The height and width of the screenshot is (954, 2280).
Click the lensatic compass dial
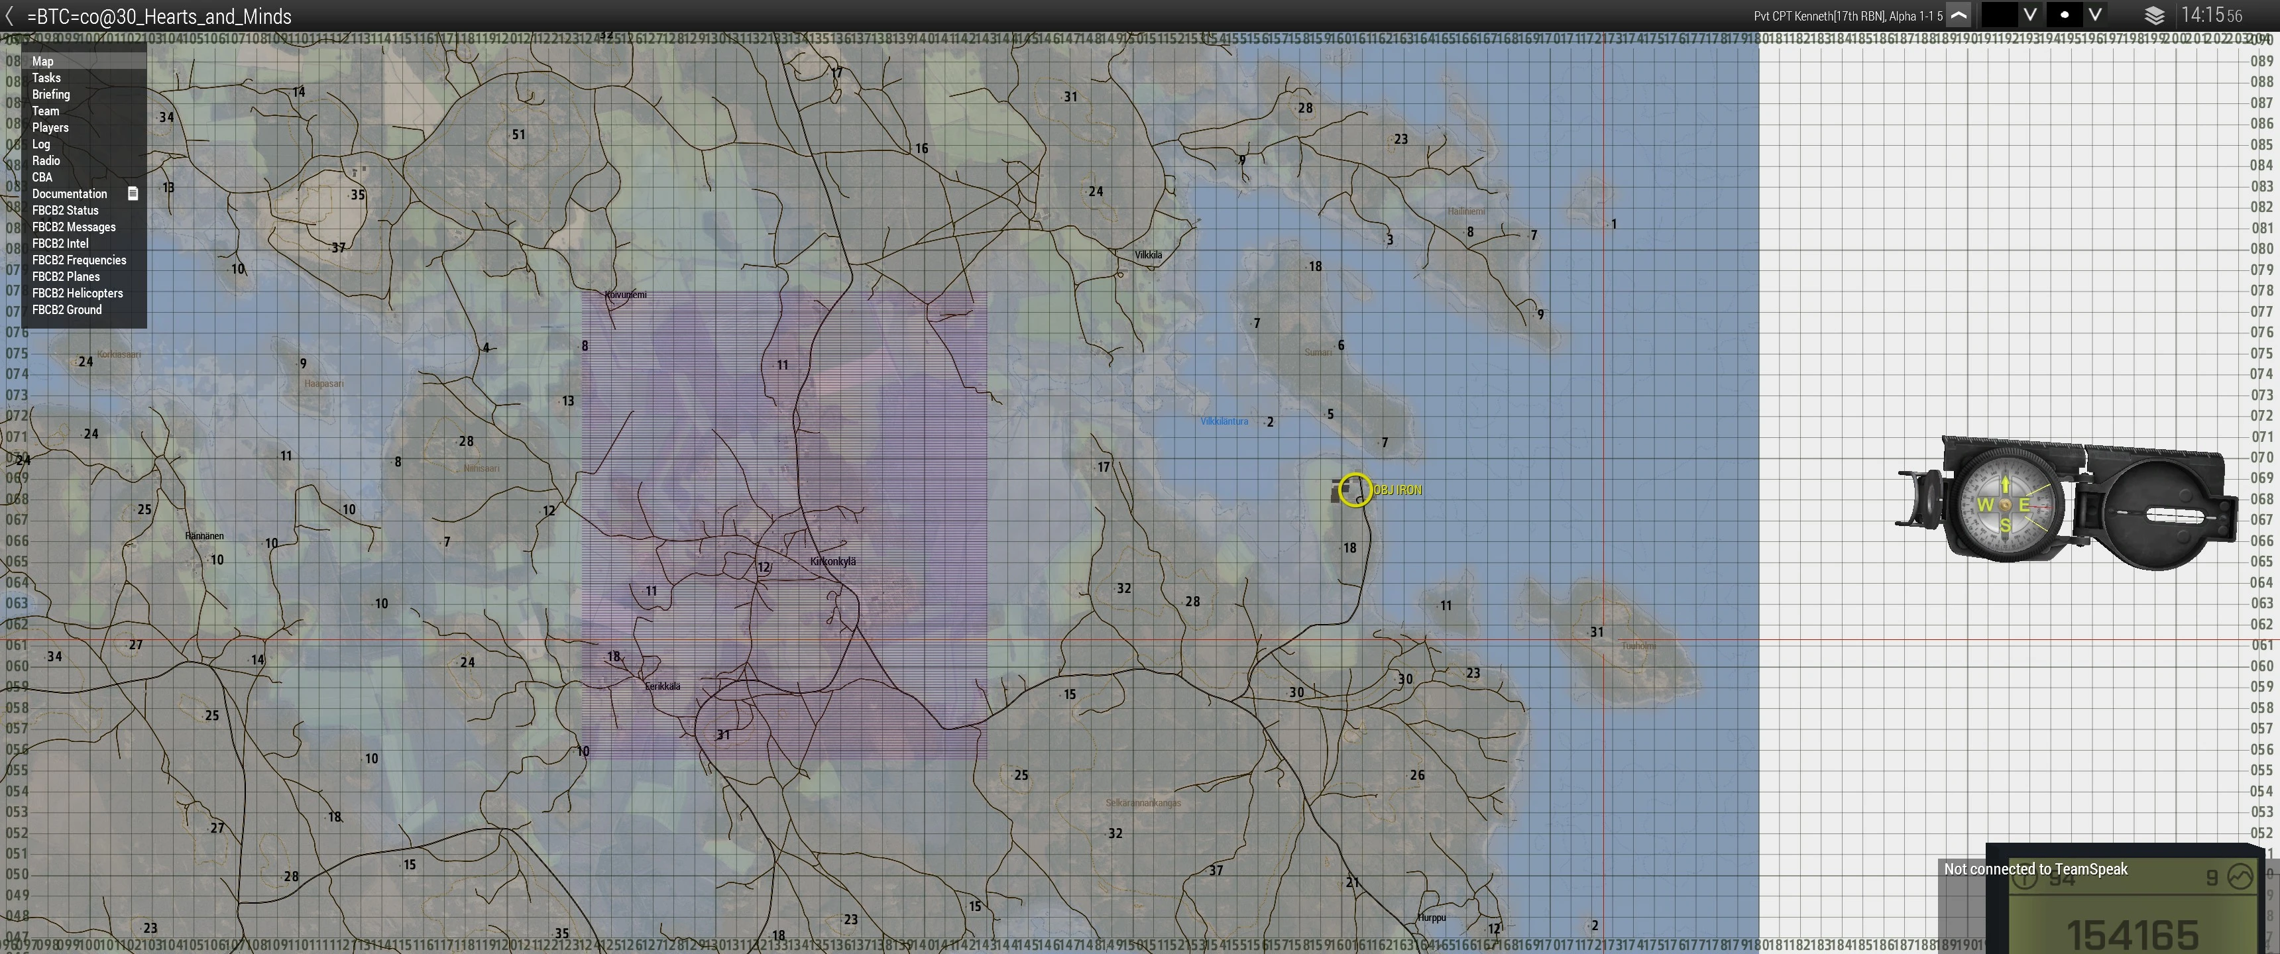tap(2006, 505)
